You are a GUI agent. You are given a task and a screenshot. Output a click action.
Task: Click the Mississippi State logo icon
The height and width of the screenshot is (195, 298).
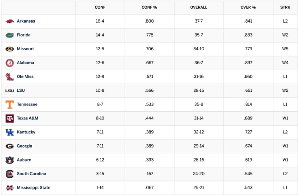[x=9, y=188]
